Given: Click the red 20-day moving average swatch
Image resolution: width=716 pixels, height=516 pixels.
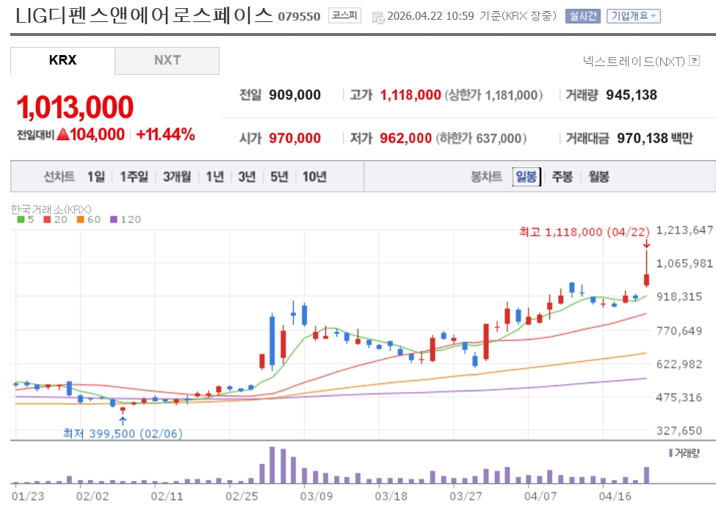Looking at the screenshot, I should pyautogui.click(x=47, y=219).
